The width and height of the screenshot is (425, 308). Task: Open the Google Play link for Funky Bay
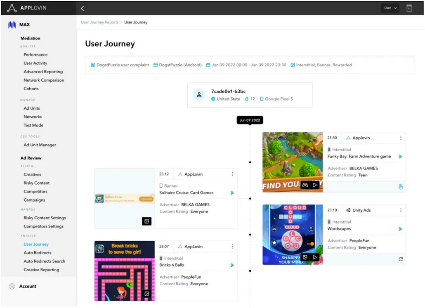coord(400,156)
